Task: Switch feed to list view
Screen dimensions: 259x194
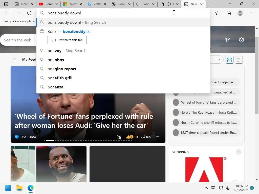Action: coord(239,60)
